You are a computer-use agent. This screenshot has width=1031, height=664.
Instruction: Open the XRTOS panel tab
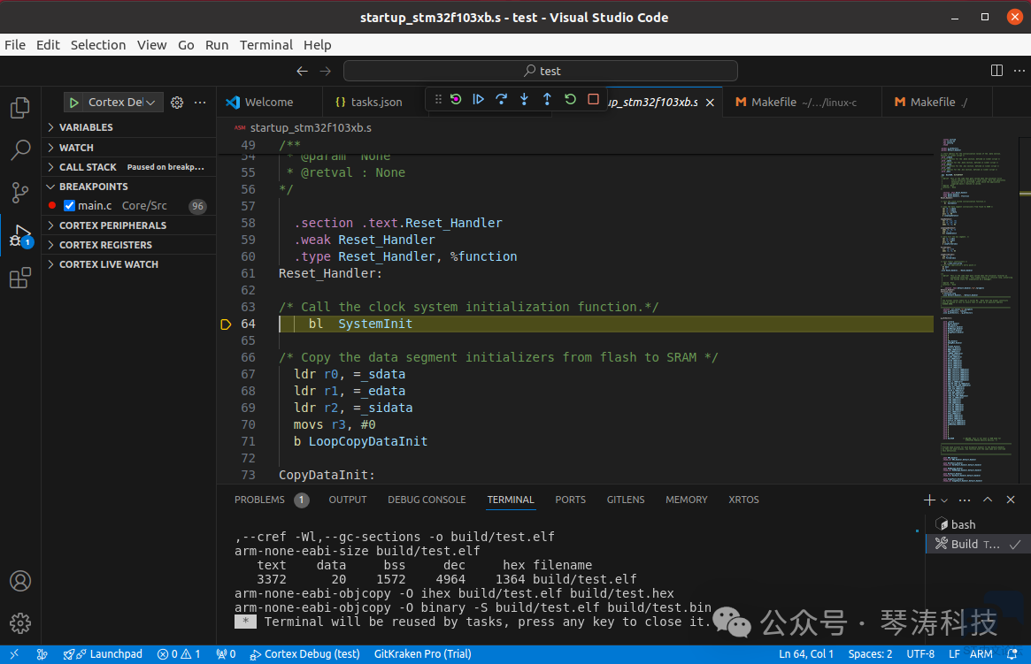tap(743, 500)
